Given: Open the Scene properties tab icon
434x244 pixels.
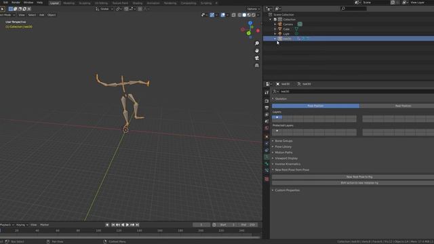Looking at the screenshot, I should pos(267,121).
